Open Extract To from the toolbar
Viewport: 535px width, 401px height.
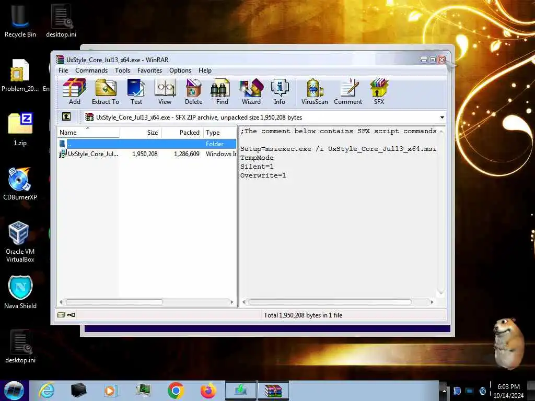106,91
